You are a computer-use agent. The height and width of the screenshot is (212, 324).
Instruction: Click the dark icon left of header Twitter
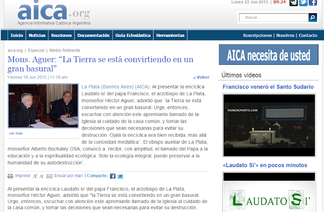tap(294, 3)
